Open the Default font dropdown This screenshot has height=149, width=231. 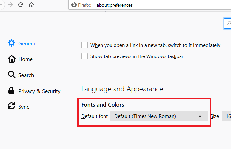click(158, 116)
